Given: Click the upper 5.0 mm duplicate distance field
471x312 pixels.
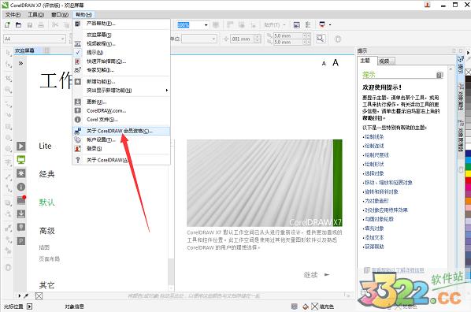Looking at the screenshot, I should (287, 35).
